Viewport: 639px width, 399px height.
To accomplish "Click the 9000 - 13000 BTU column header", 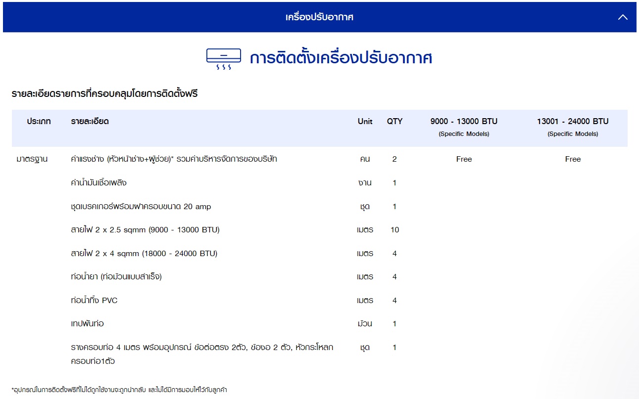I will point(464,122).
